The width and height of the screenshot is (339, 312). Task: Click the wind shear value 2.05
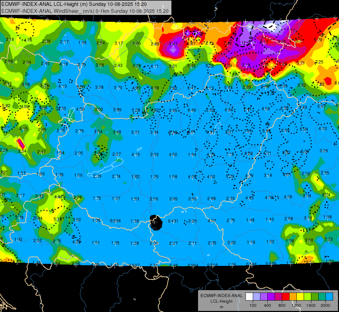(x=79, y=153)
